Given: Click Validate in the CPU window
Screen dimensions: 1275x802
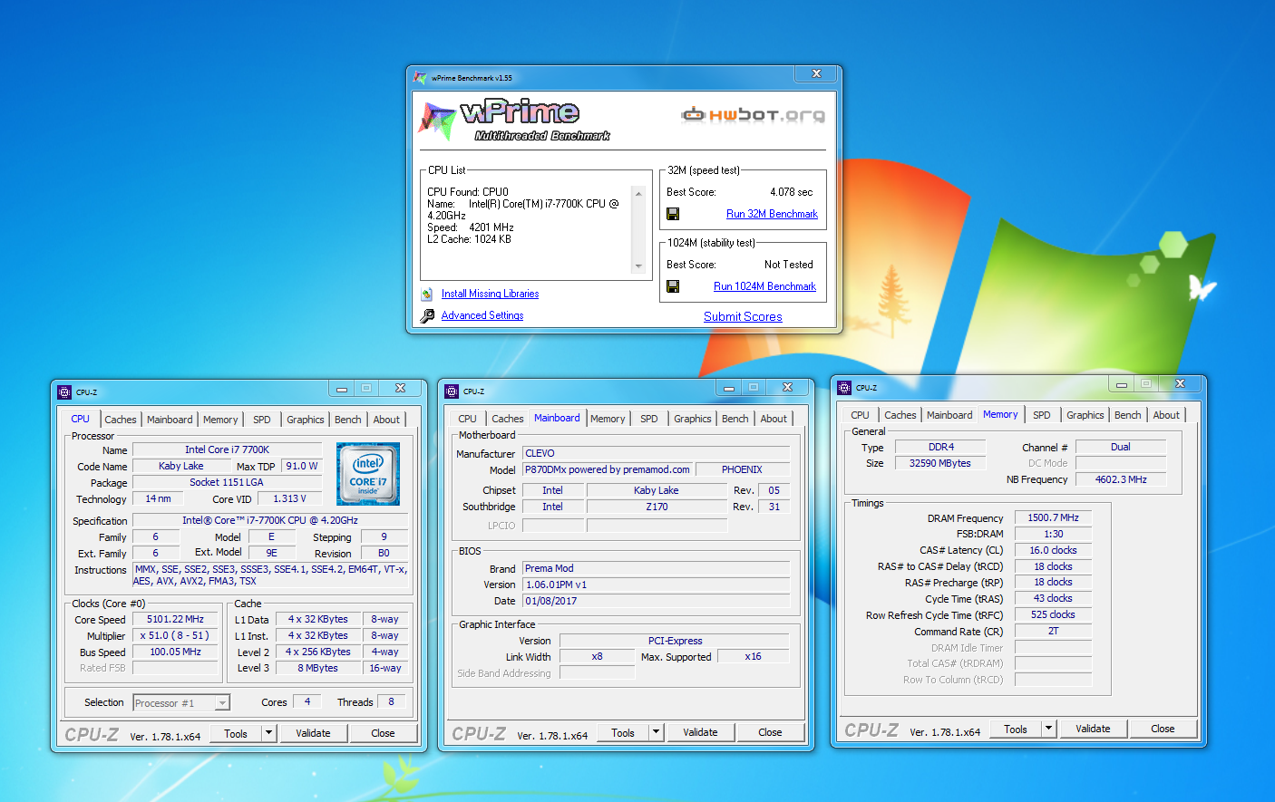Looking at the screenshot, I should click(313, 733).
